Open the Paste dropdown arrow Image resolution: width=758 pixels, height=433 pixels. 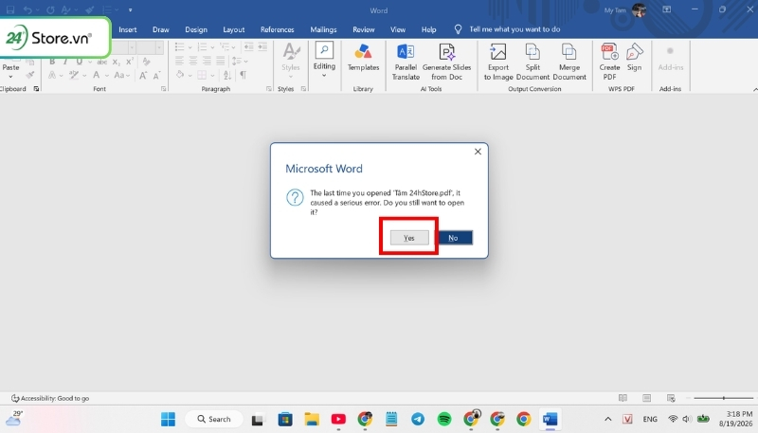click(10, 77)
